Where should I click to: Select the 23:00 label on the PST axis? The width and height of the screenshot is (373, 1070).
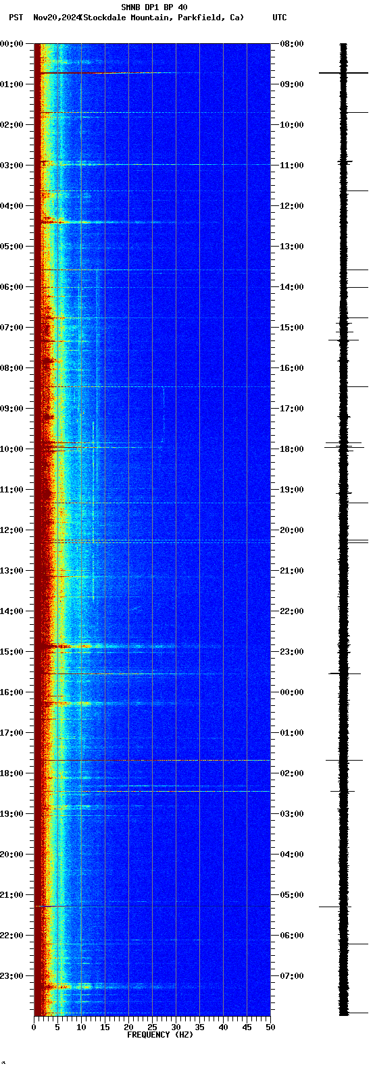point(12,976)
